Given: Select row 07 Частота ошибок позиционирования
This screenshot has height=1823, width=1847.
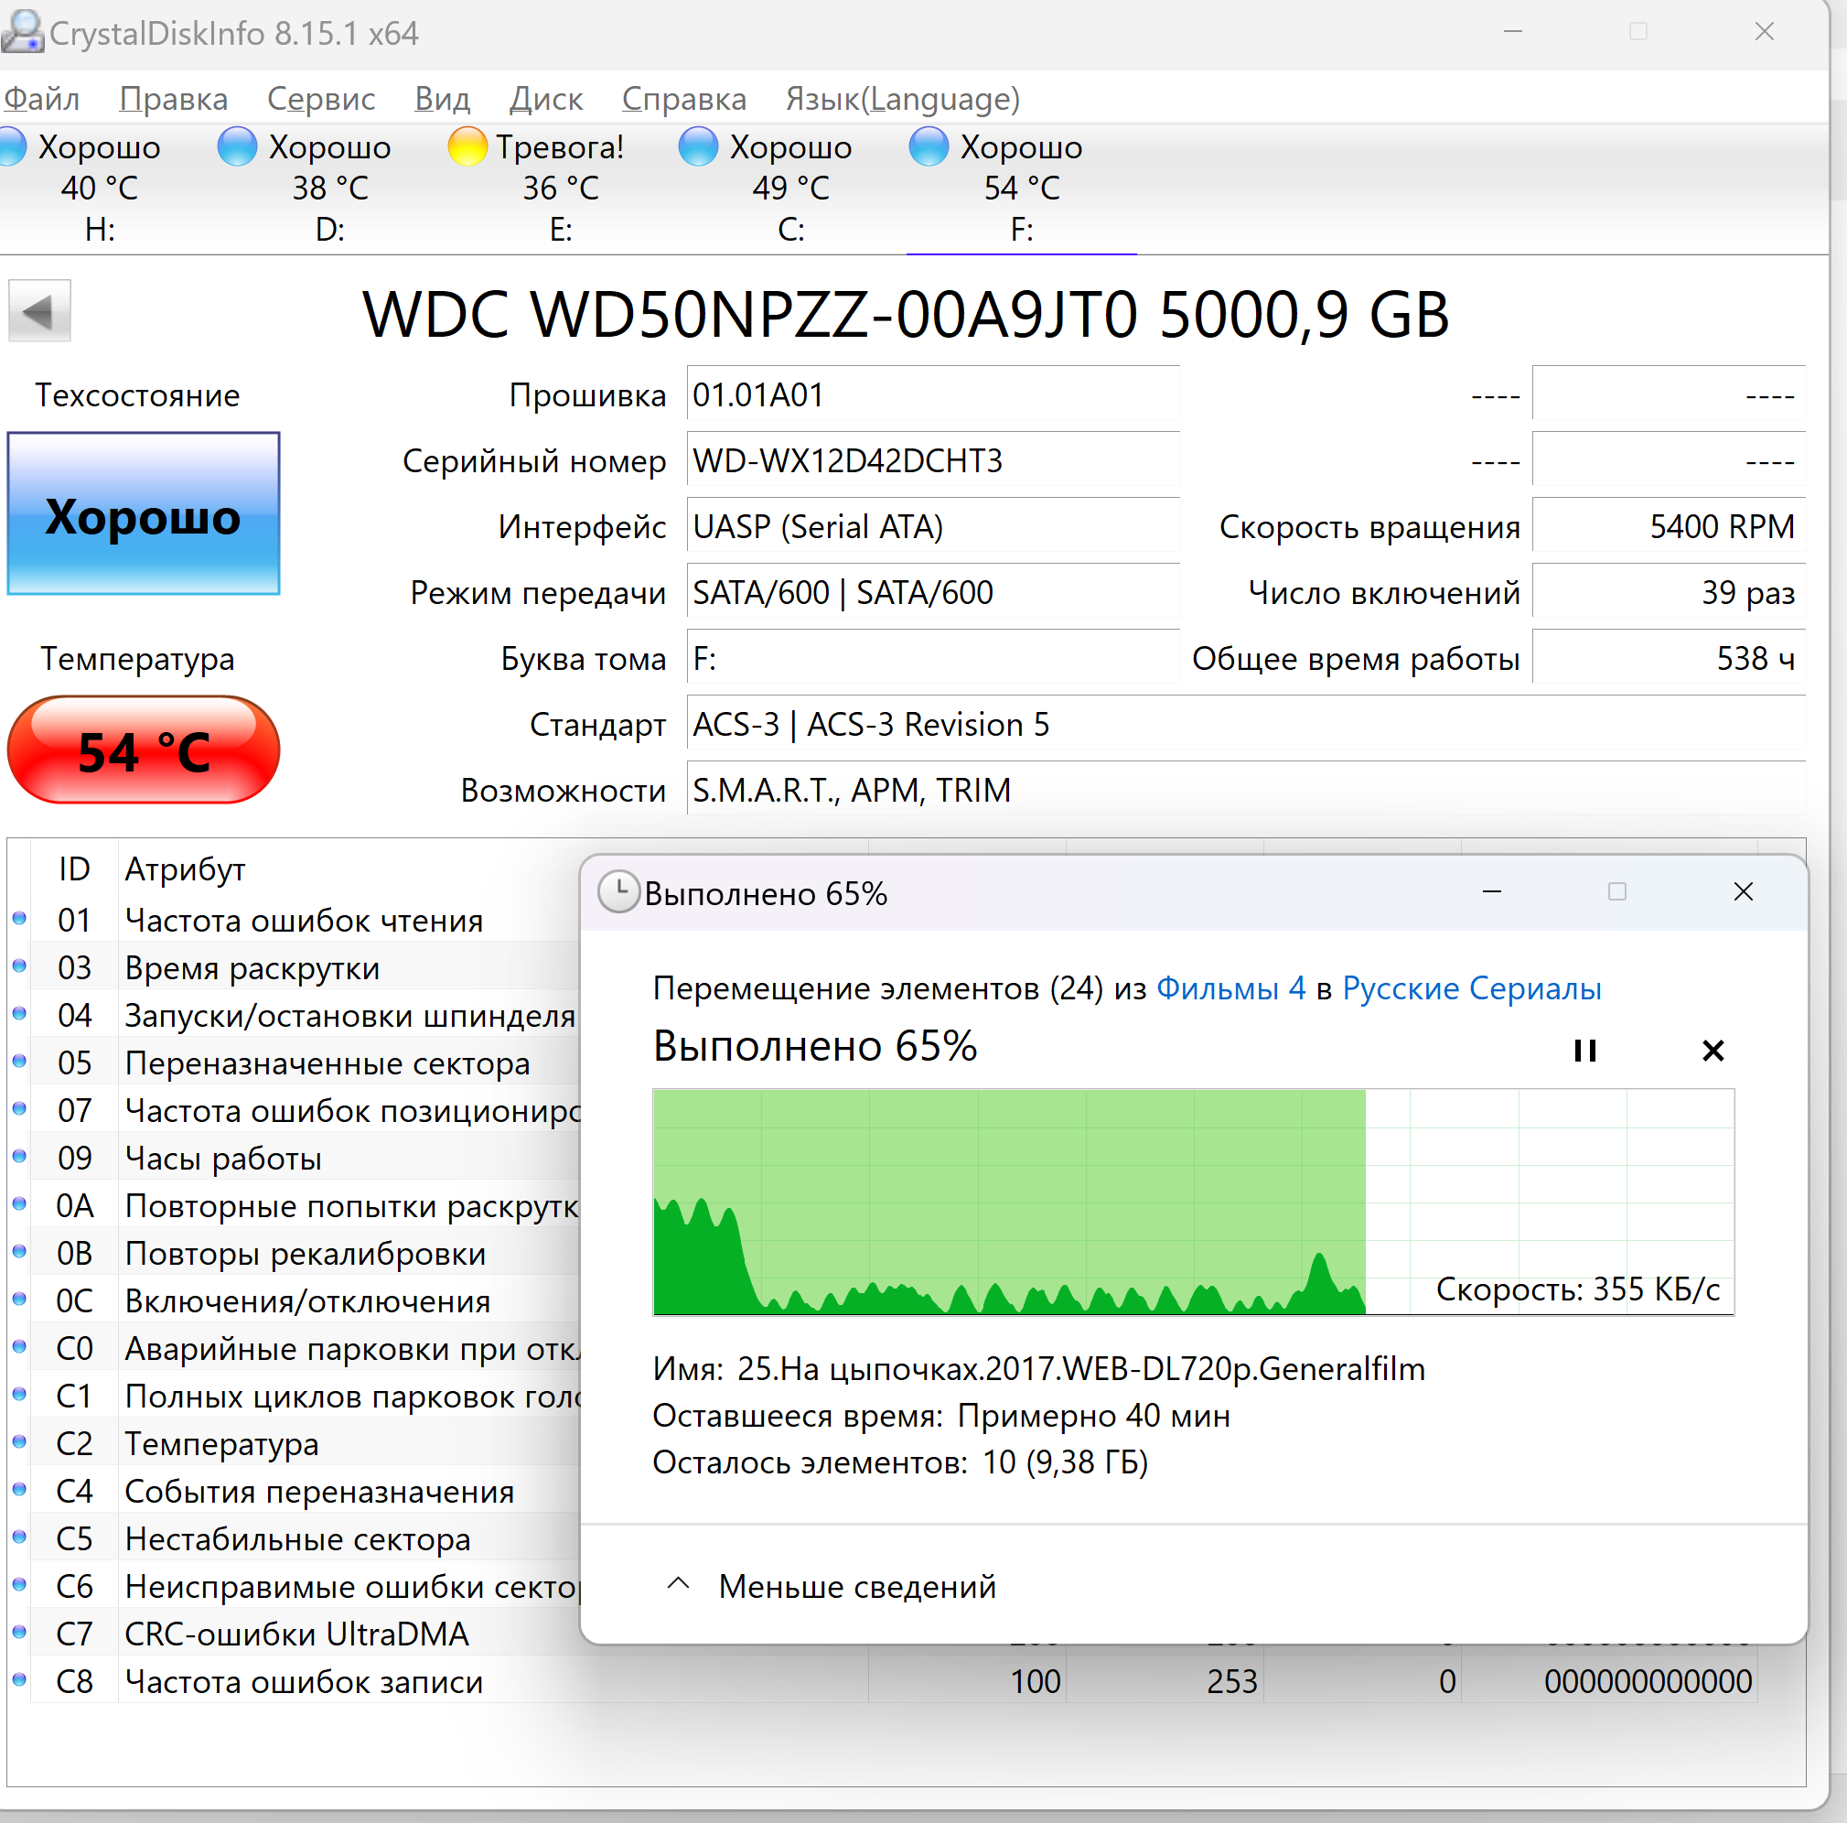Looking at the screenshot, I should pyautogui.click(x=295, y=1110).
